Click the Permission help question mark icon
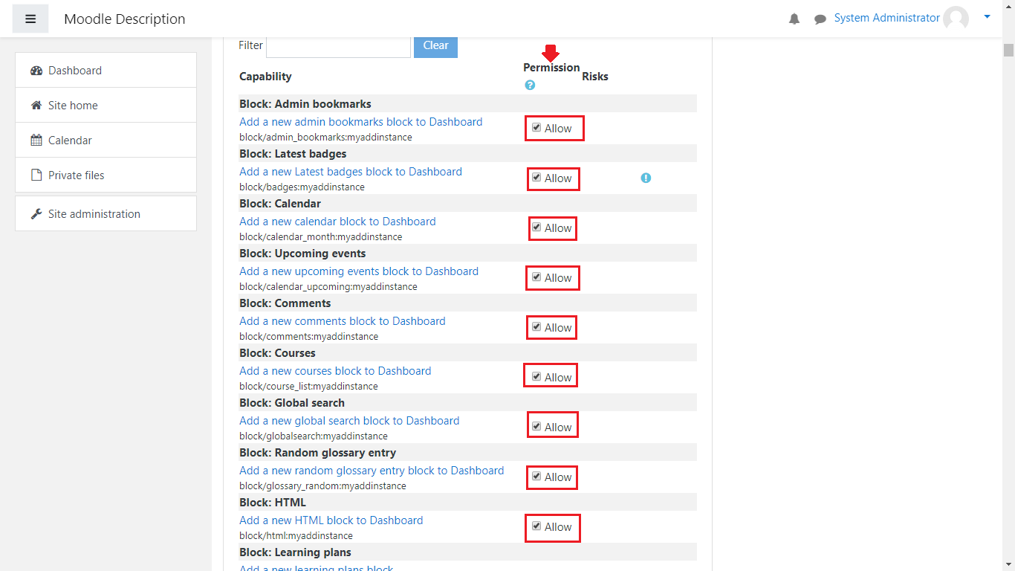1015x571 pixels. 530,86
